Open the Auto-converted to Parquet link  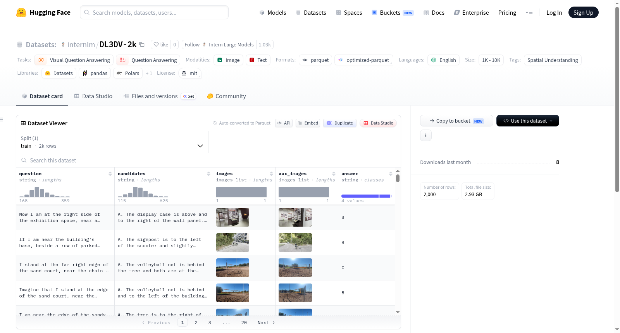[x=245, y=123]
